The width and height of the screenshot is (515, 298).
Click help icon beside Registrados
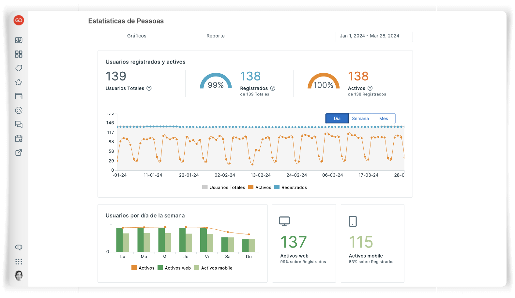point(273,88)
